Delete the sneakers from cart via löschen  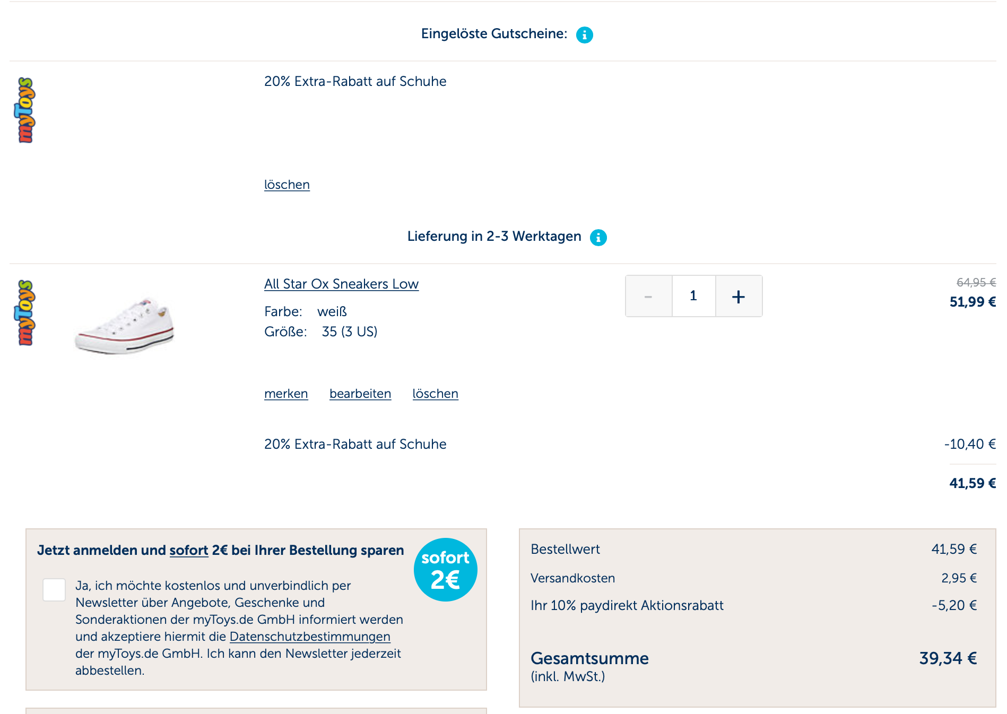click(x=435, y=394)
